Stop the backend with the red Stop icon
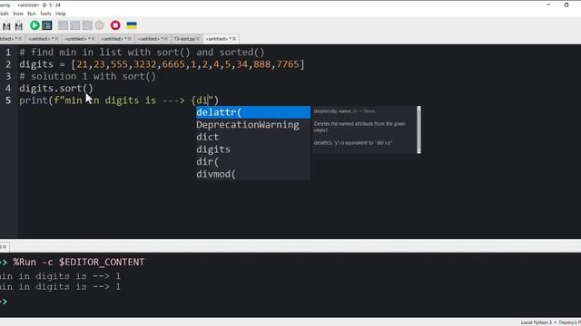Viewport: 581px width, 326px height. point(115,25)
